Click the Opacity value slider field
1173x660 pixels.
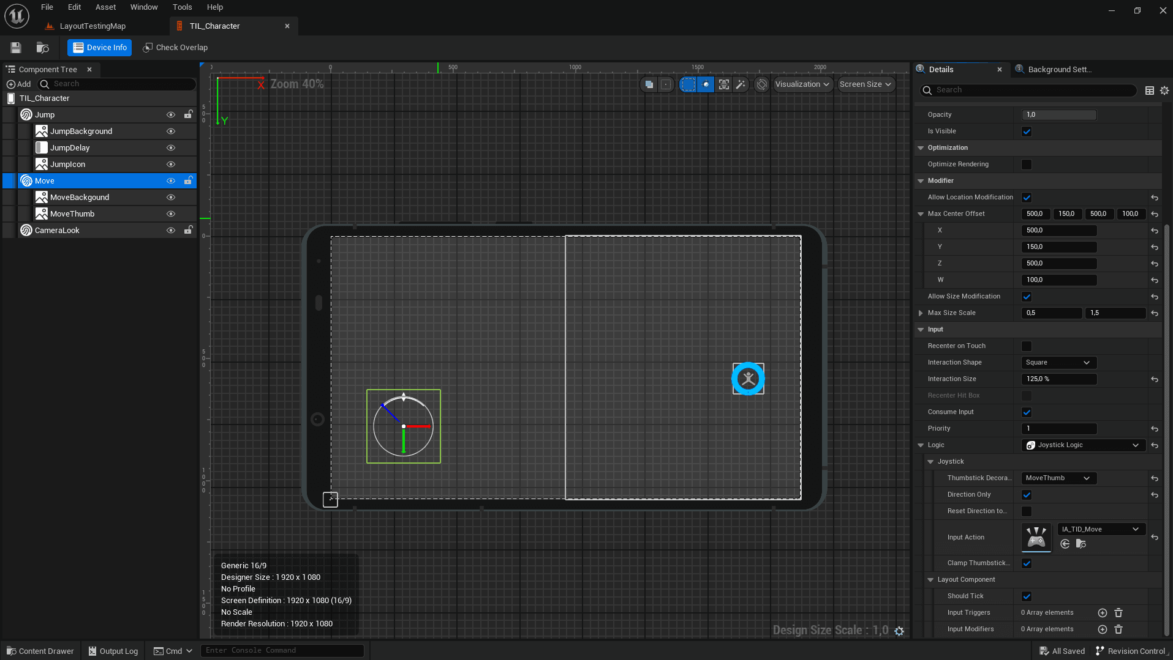coord(1058,115)
